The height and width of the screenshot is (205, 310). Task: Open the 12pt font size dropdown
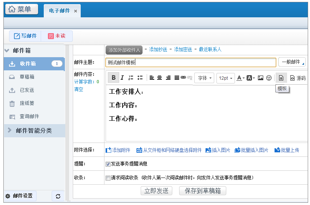(x=226, y=78)
